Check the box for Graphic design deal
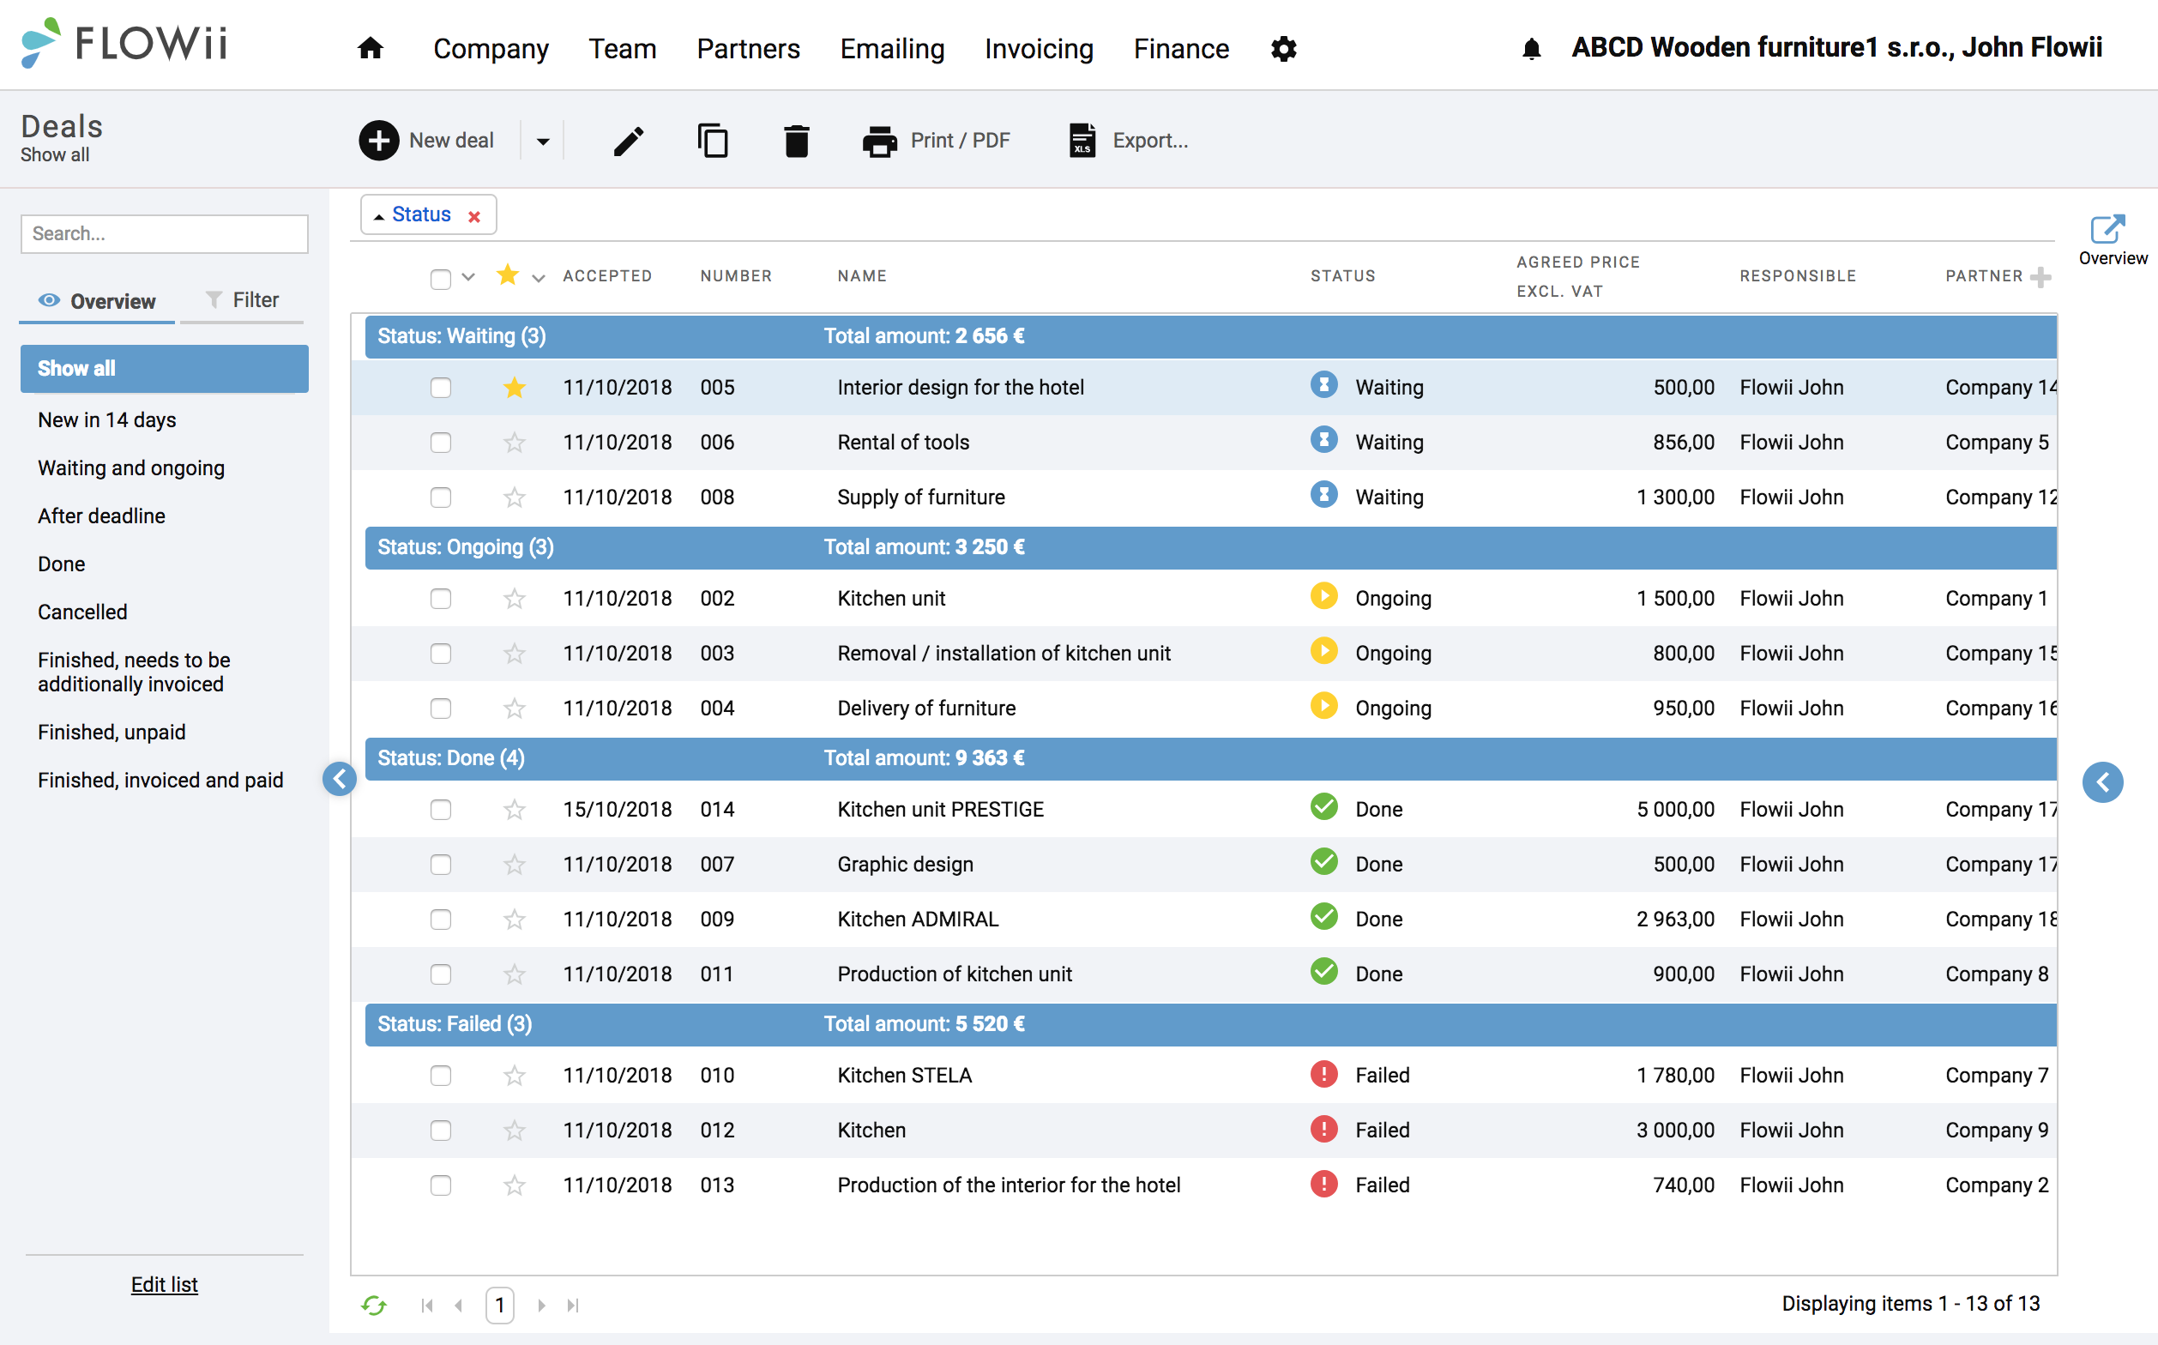 tap(440, 865)
